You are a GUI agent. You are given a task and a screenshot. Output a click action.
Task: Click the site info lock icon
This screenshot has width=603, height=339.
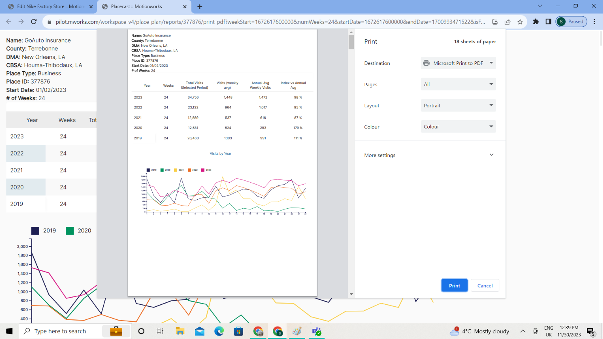[49, 22]
